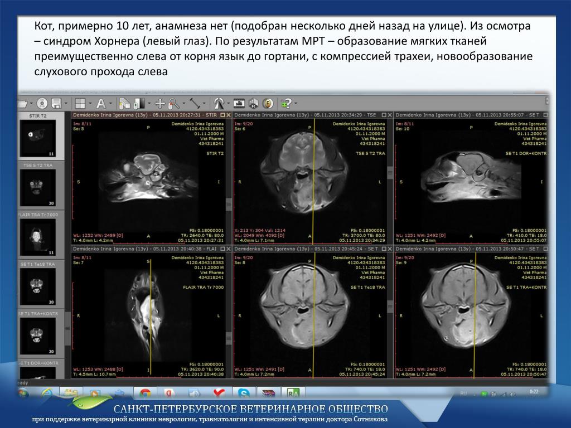Expand the window/level presets dropdown

pos(149,104)
